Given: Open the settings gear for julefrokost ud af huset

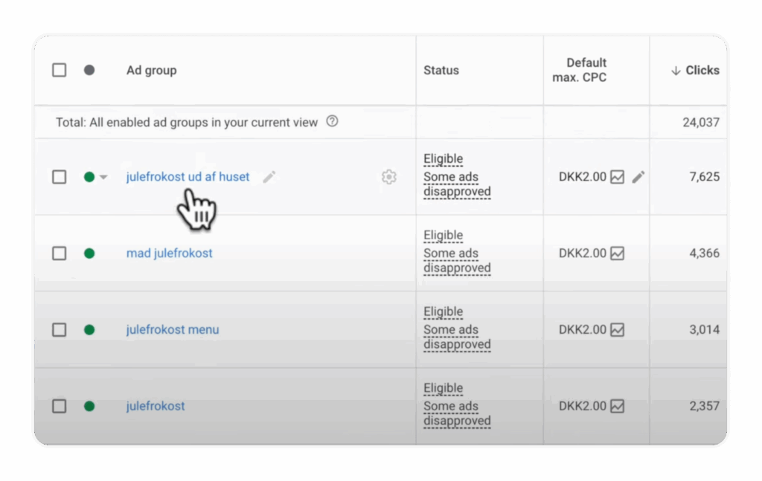Looking at the screenshot, I should point(388,177).
